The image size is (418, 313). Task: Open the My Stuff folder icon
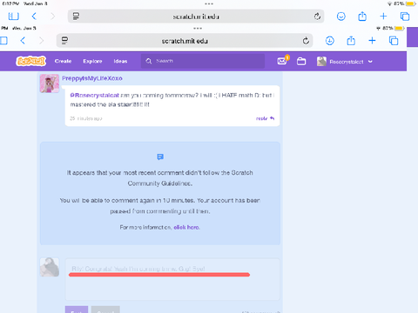(x=301, y=61)
